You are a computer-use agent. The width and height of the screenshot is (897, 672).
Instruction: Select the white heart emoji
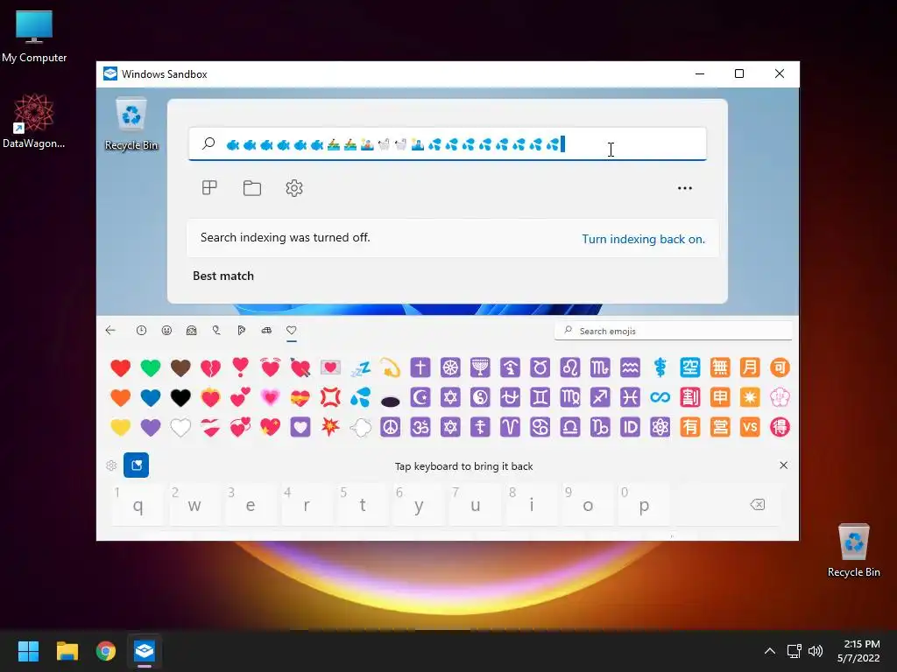pos(180,427)
